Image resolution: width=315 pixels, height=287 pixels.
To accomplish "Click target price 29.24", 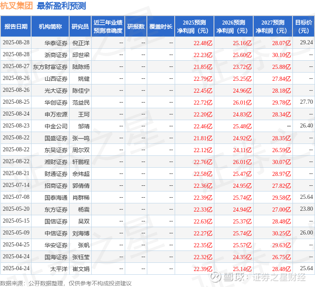I will 306,42.
